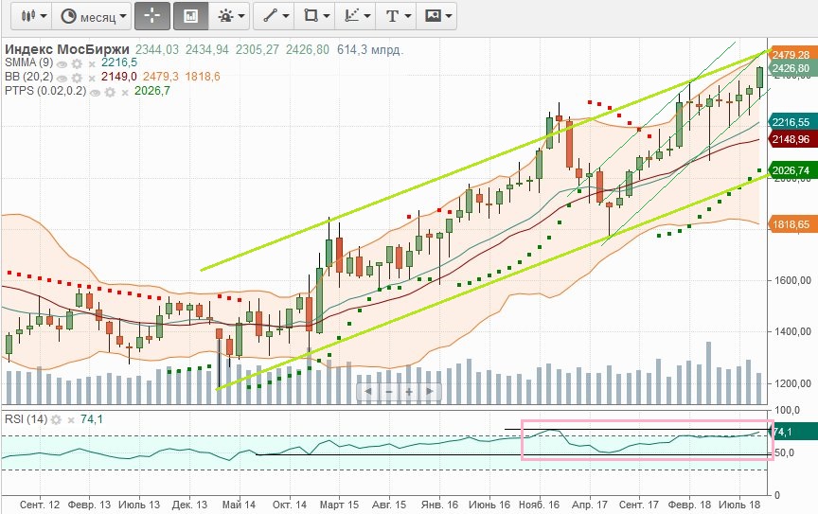
Task: Toggle the volume panel display button
Action: click(191, 16)
